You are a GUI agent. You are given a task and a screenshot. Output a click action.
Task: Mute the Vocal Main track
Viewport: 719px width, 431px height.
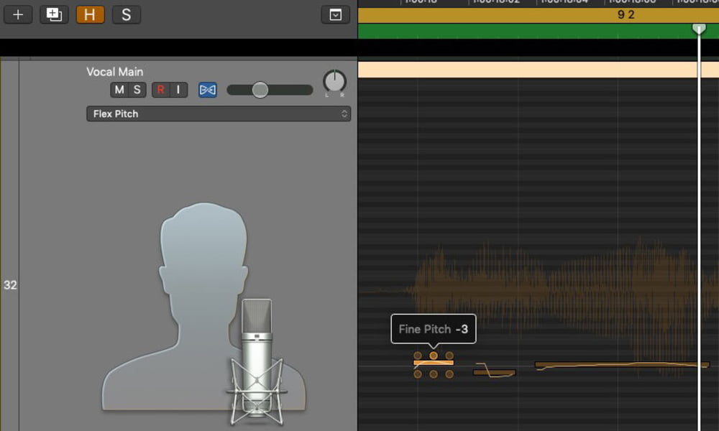(119, 90)
